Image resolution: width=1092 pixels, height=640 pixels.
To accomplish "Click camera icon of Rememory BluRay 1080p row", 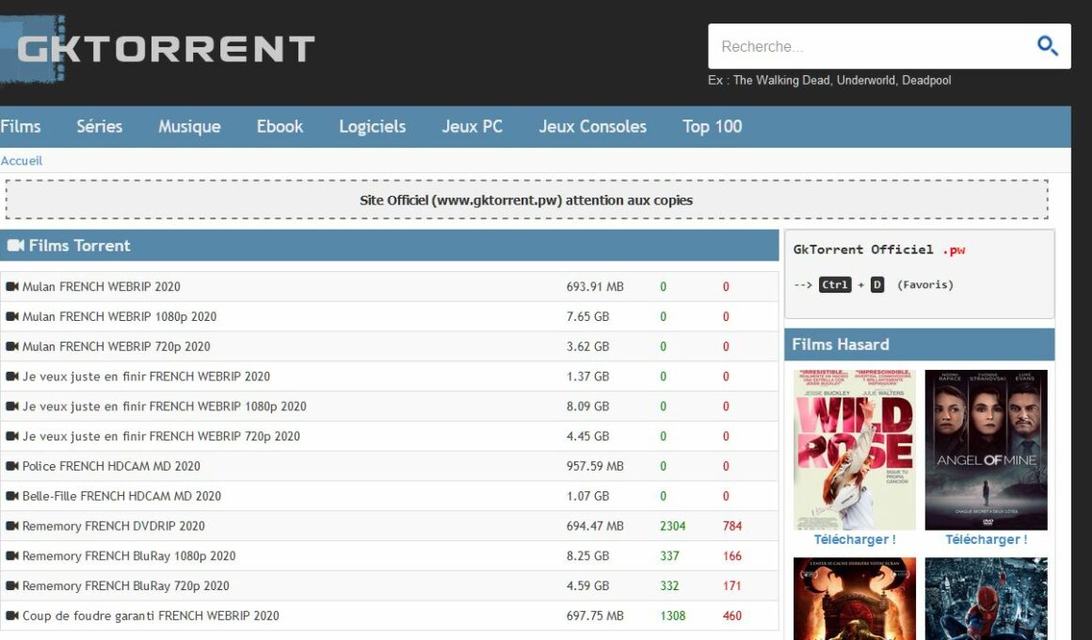I will 12,555.
